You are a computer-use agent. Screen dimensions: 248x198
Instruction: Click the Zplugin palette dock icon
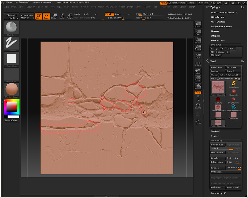tap(207, 7)
